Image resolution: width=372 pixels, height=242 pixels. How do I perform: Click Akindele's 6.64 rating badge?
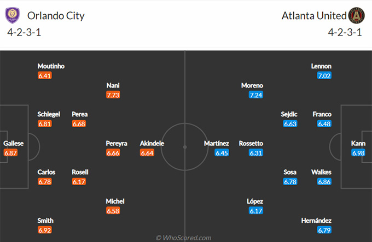pyautogui.click(x=147, y=153)
